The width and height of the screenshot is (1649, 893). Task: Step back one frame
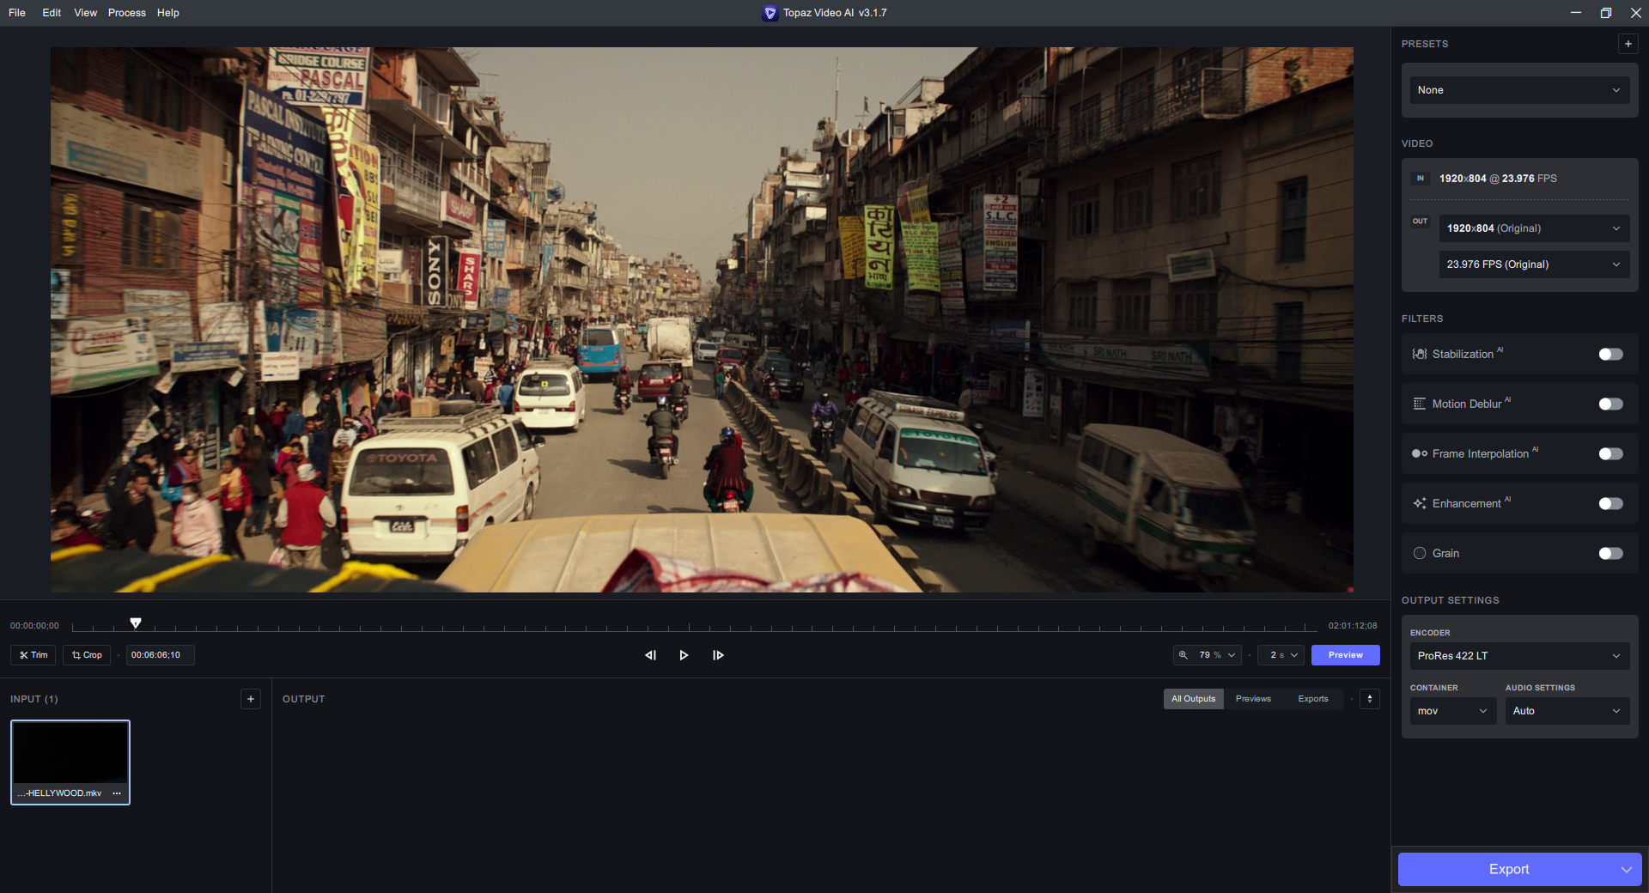tap(650, 655)
